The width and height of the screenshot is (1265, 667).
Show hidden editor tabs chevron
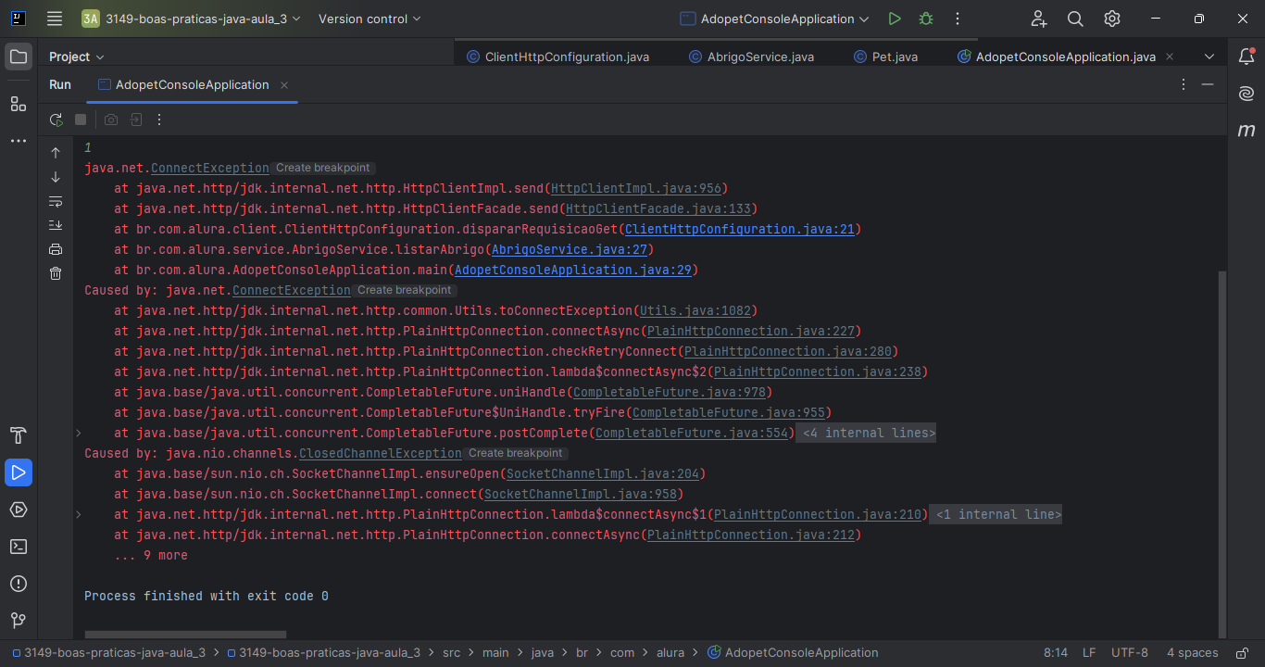click(x=1209, y=57)
